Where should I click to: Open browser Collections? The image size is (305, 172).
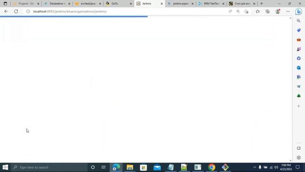(x=267, y=11)
